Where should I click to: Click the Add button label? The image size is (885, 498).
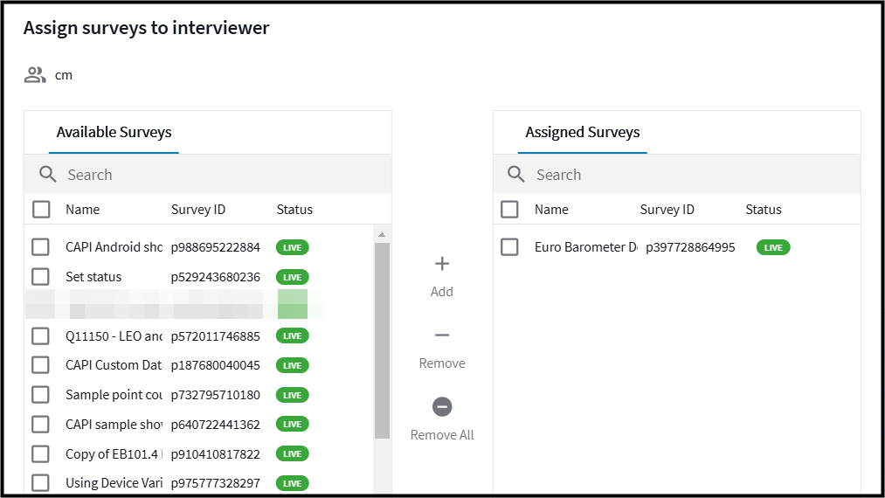[442, 291]
